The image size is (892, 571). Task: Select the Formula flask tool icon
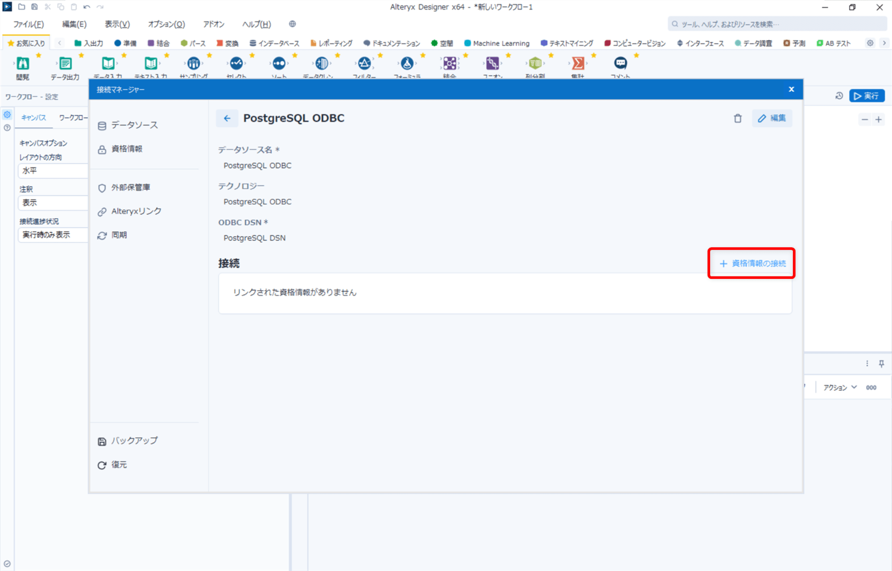click(407, 63)
